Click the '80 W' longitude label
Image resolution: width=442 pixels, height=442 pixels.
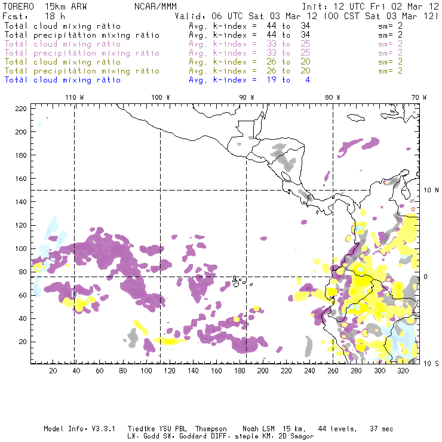tap(332, 97)
